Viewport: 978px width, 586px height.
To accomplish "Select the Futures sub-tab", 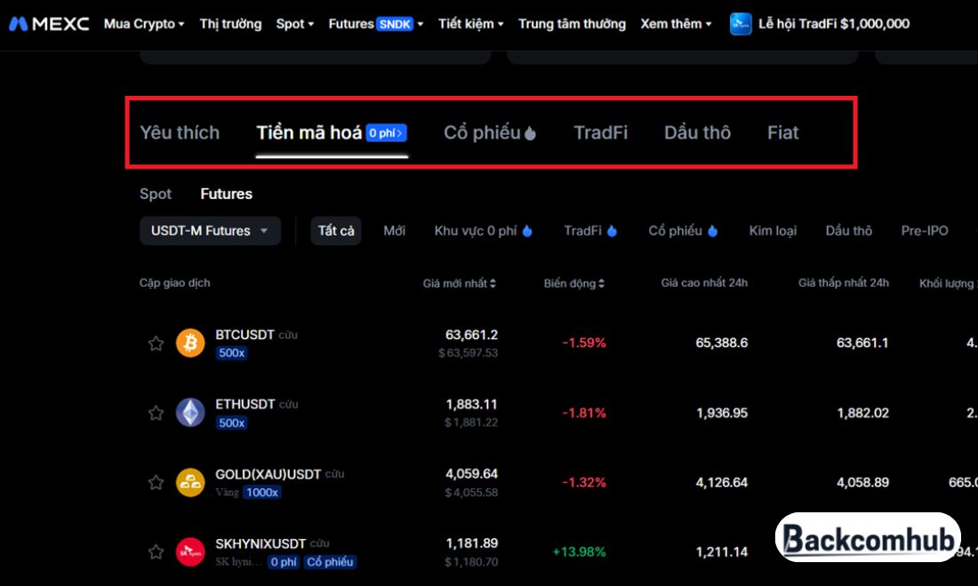I will pos(227,194).
